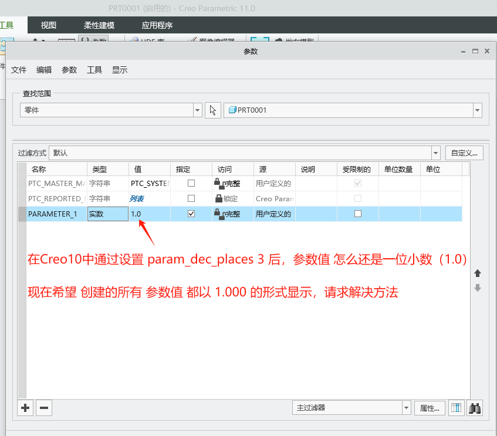Click 用户定义的 source cell of PARAMETER_1

click(x=275, y=214)
